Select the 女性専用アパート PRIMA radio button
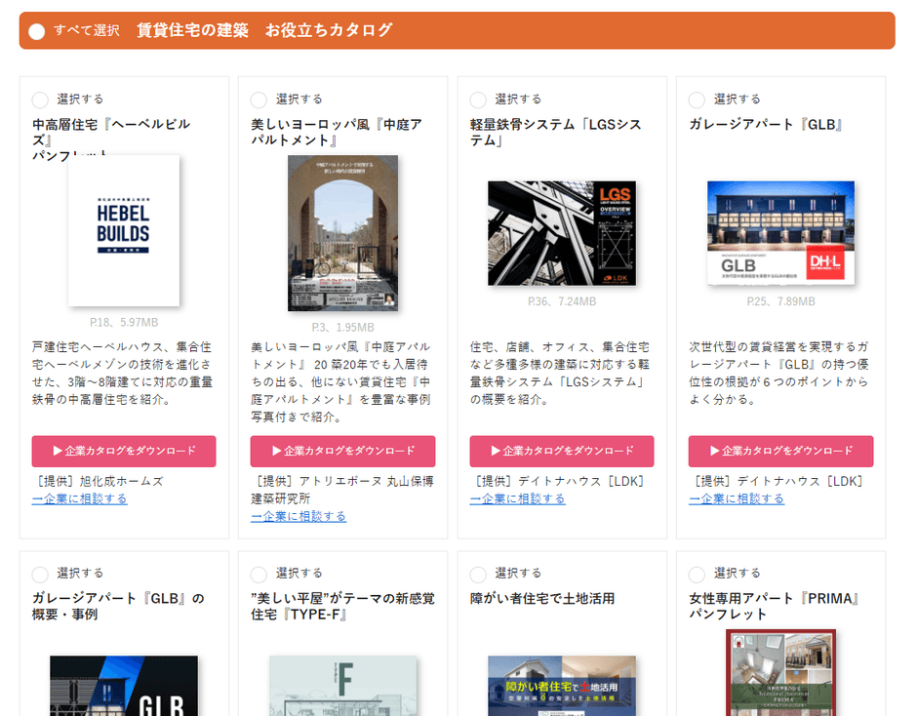The image size is (917, 716). 697,574
